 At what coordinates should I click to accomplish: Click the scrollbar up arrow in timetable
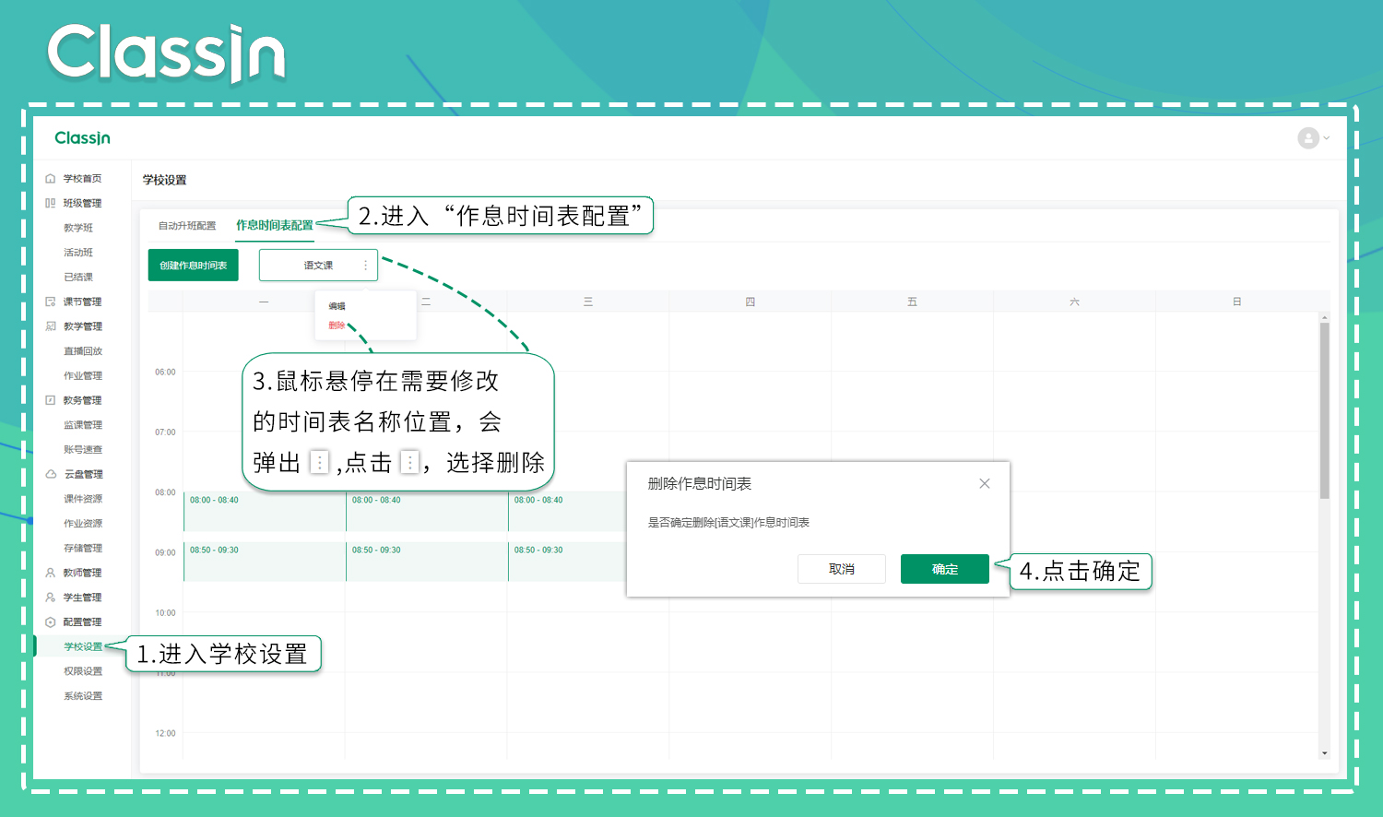(x=1324, y=317)
